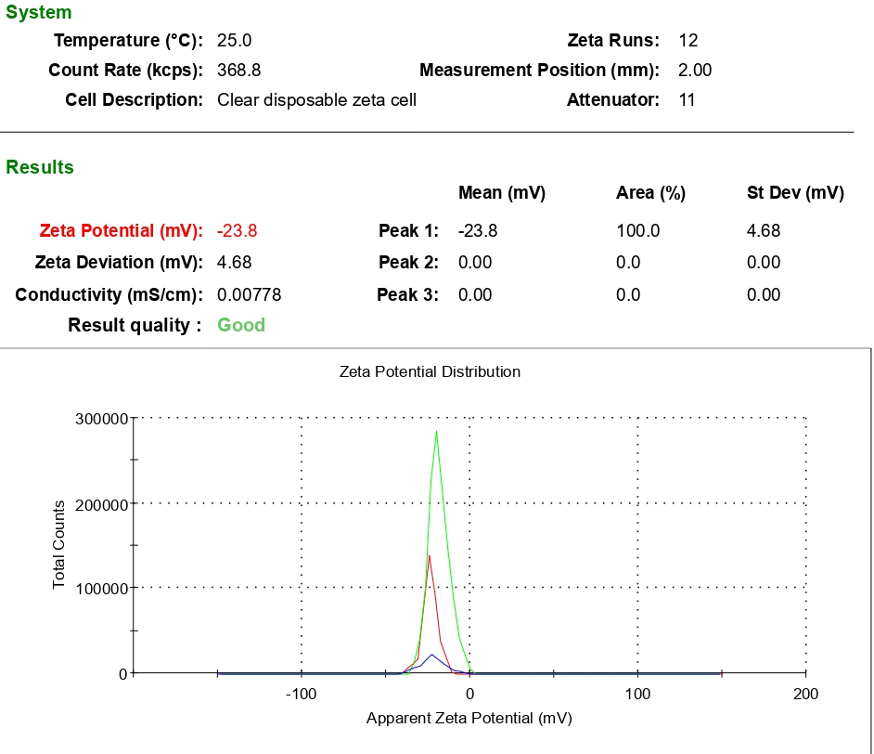Click the Measurement Position value 2.00

click(695, 71)
